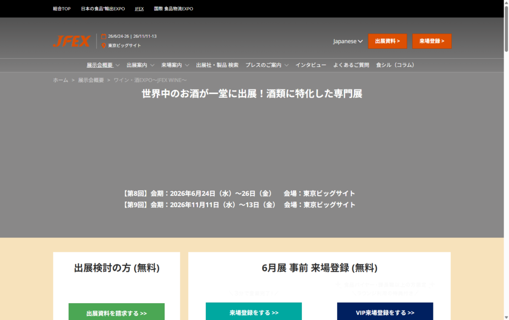This screenshot has height=320, width=509.
Task: Click the navy VIP来場登録をする button
Action: (385, 312)
